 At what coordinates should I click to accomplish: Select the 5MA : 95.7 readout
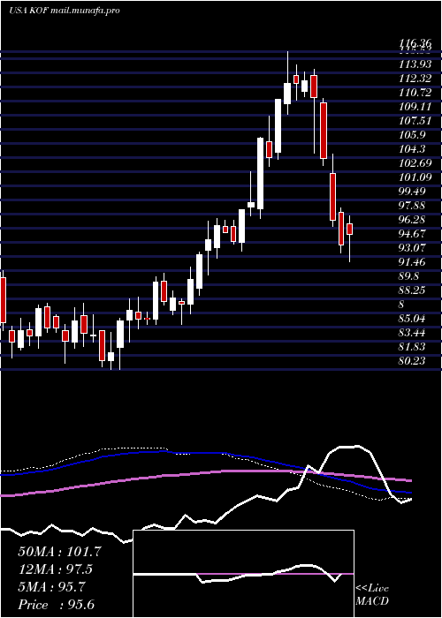point(51,587)
